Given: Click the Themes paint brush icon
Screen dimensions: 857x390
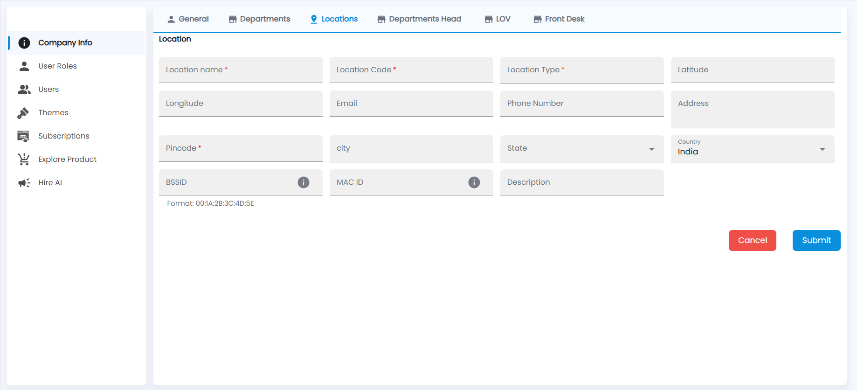Looking at the screenshot, I should click(23, 112).
